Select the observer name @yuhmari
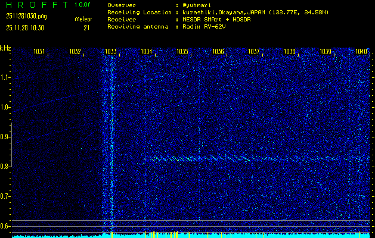 (197, 5)
